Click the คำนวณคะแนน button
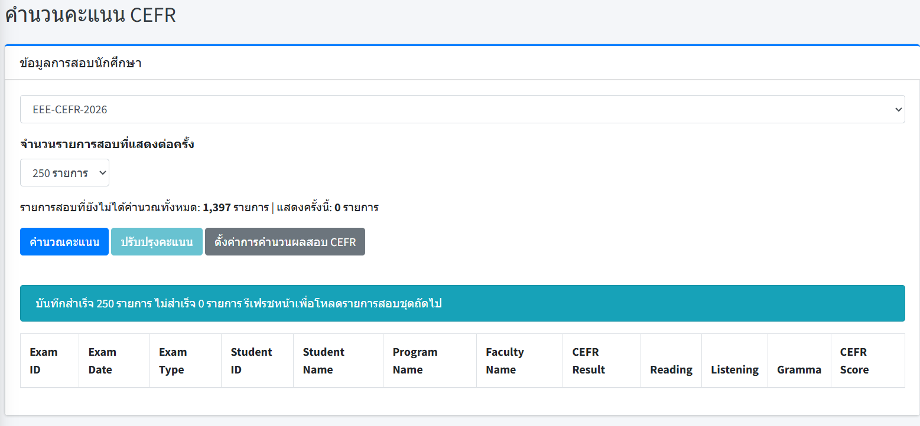Viewport: 920px width, 426px height. [64, 242]
